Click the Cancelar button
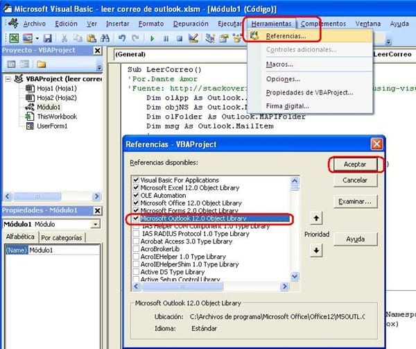 pos(355,180)
